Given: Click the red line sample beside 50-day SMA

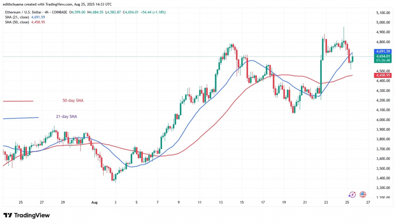Looking at the screenshot, I should [18, 101].
